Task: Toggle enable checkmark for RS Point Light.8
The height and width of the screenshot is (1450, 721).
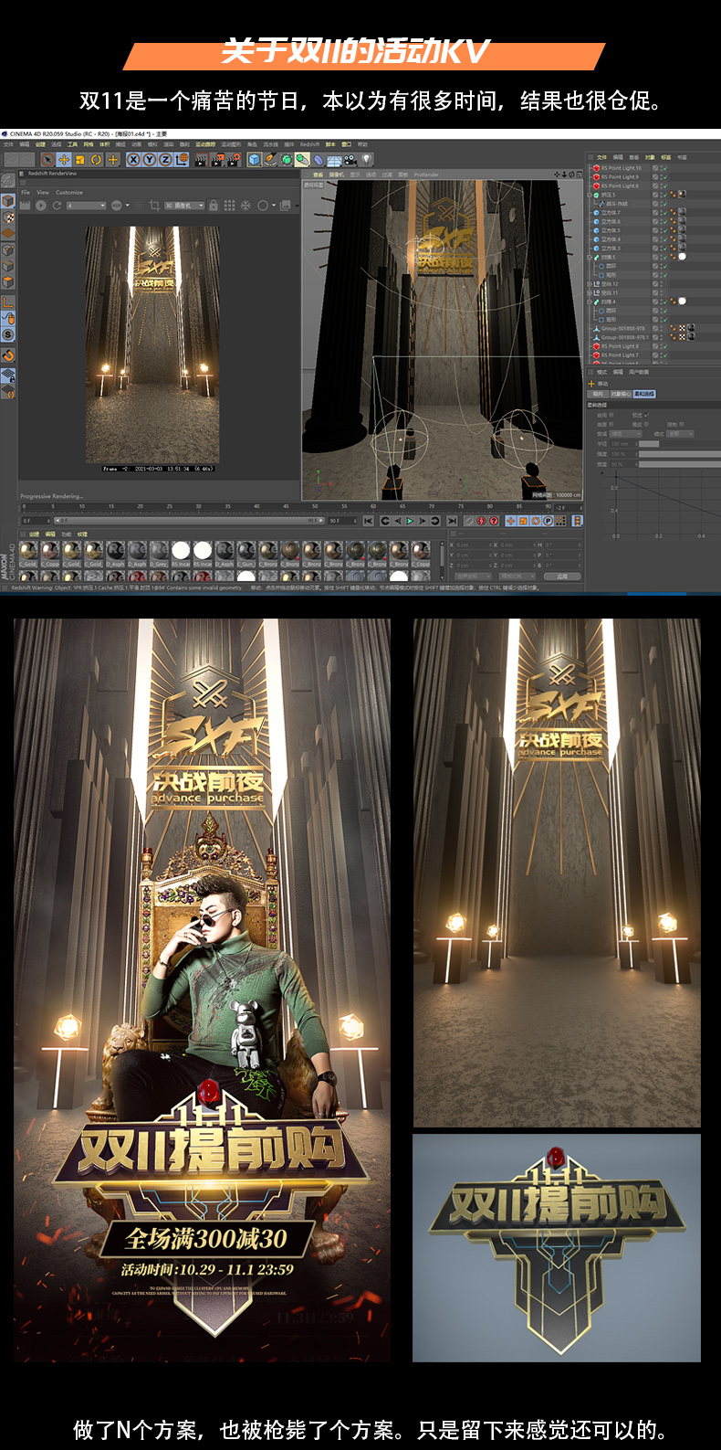Action: [665, 346]
